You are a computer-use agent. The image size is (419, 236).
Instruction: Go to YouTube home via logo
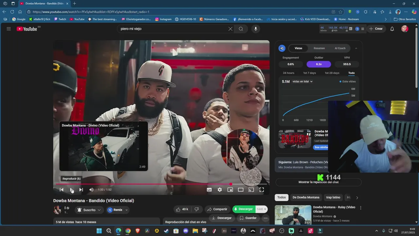click(x=27, y=29)
